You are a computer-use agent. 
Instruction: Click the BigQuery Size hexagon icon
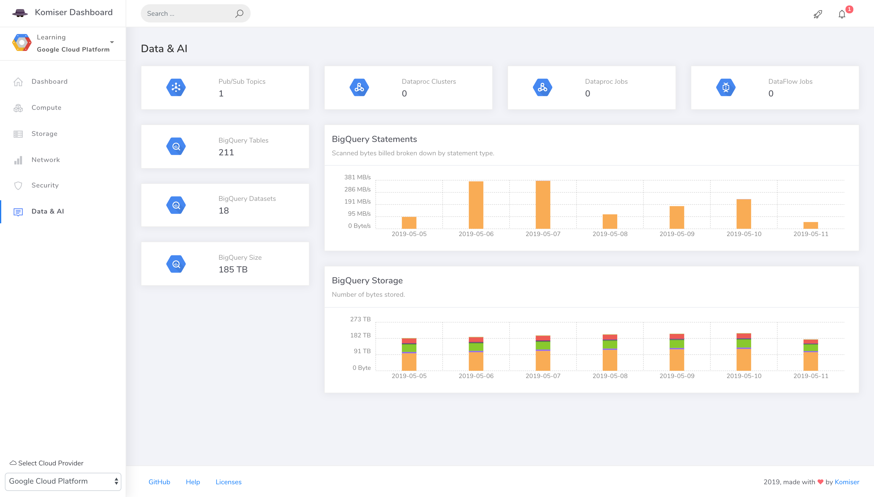[x=176, y=264]
